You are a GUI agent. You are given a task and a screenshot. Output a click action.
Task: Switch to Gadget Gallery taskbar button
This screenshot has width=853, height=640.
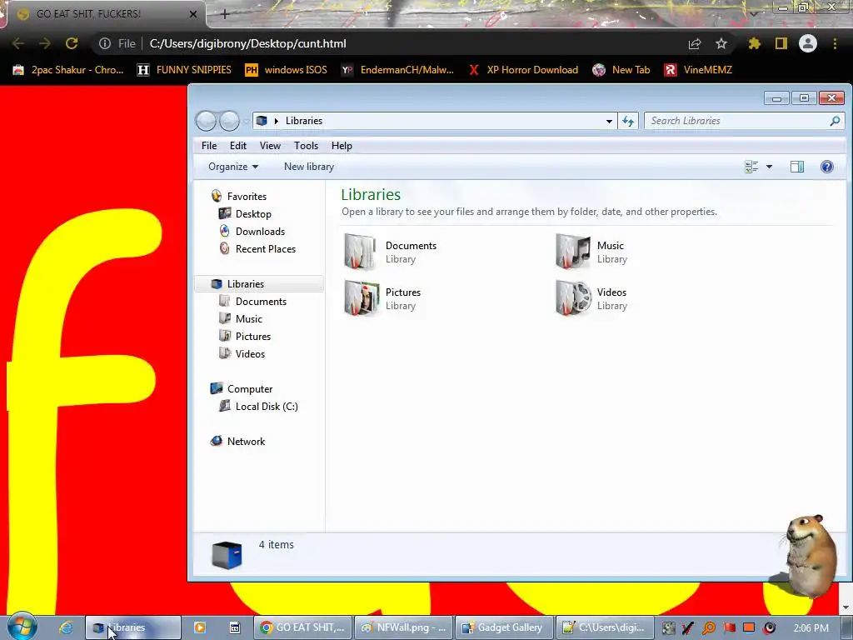pyautogui.click(x=504, y=627)
